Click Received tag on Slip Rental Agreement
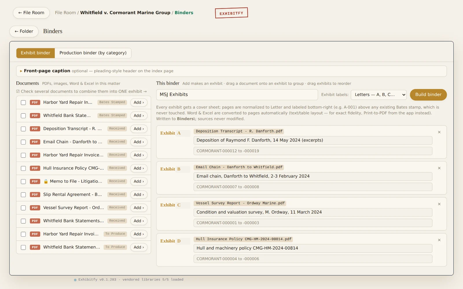This screenshot has height=289, width=463. pos(117,194)
